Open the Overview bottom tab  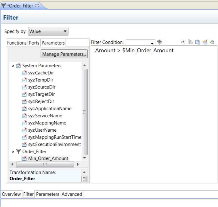(12, 194)
